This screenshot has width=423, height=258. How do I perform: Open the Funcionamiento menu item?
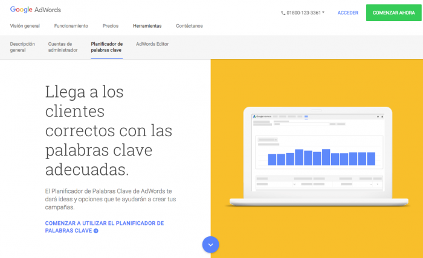click(71, 26)
